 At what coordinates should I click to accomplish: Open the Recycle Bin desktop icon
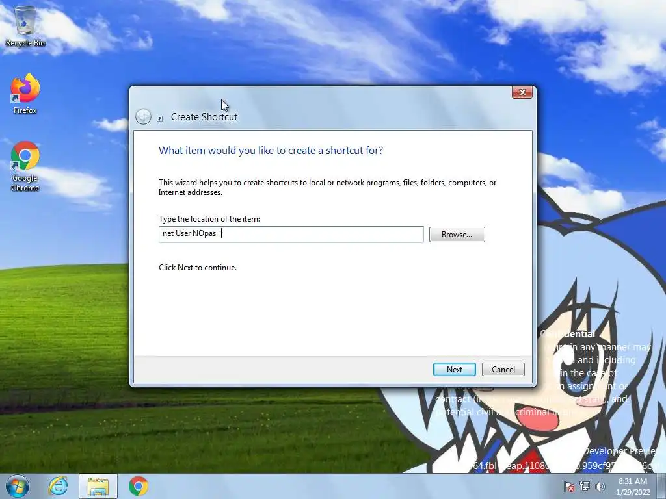[x=25, y=25]
